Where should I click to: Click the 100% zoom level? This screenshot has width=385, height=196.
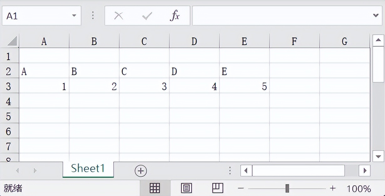[x=359, y=188]
